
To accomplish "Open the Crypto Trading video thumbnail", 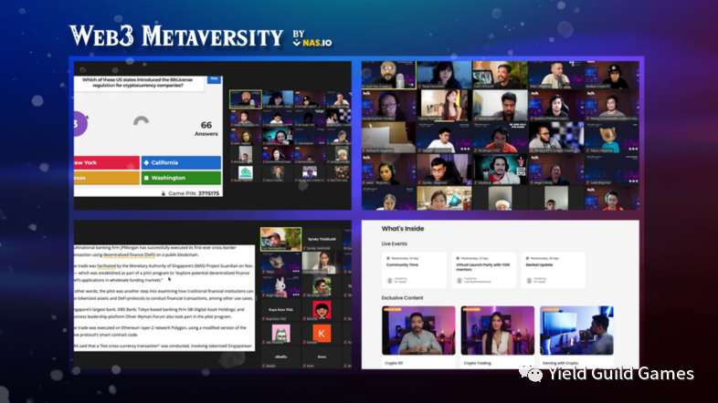I will coord(497,330).
